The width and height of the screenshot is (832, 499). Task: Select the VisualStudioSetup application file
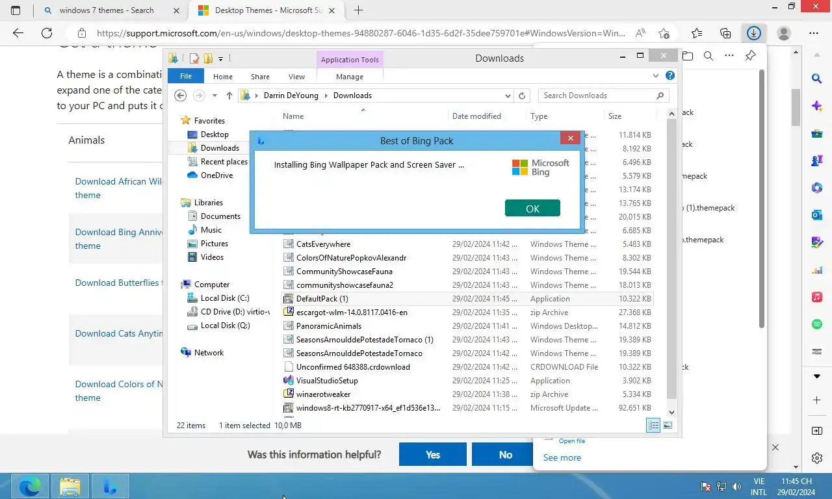pyautogui.click(x=327, y=381)
